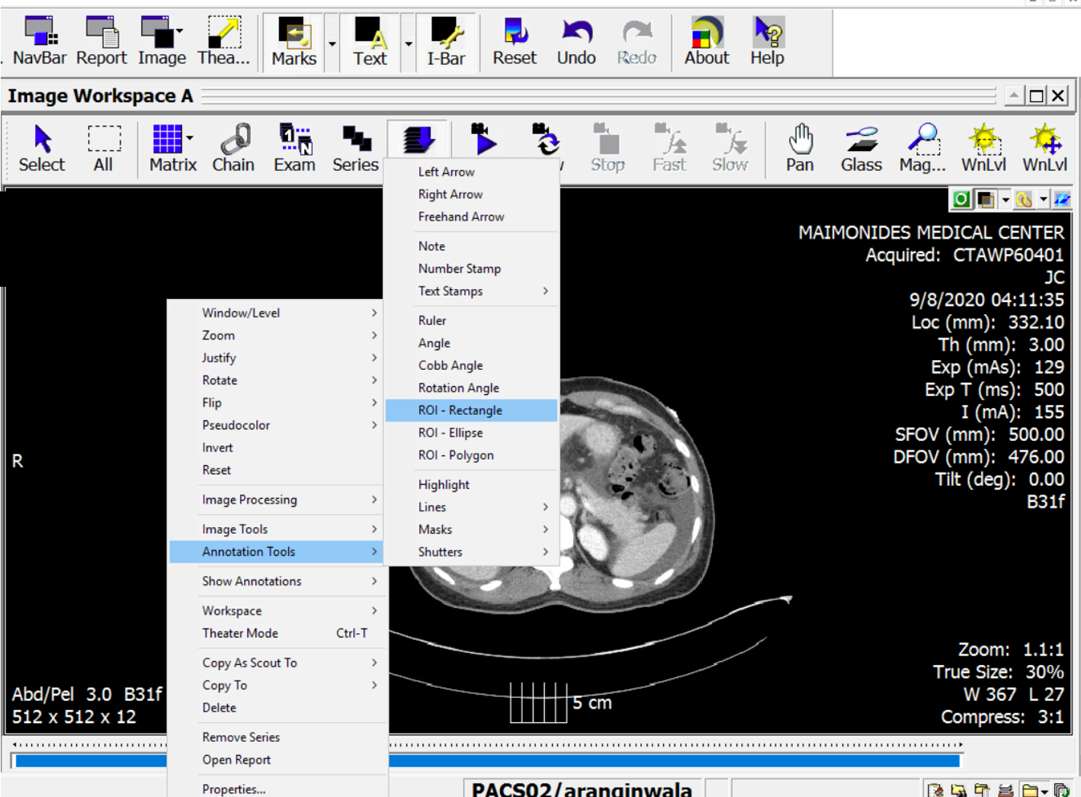Launch Theater mode from the top toolbar

[223, 42]
